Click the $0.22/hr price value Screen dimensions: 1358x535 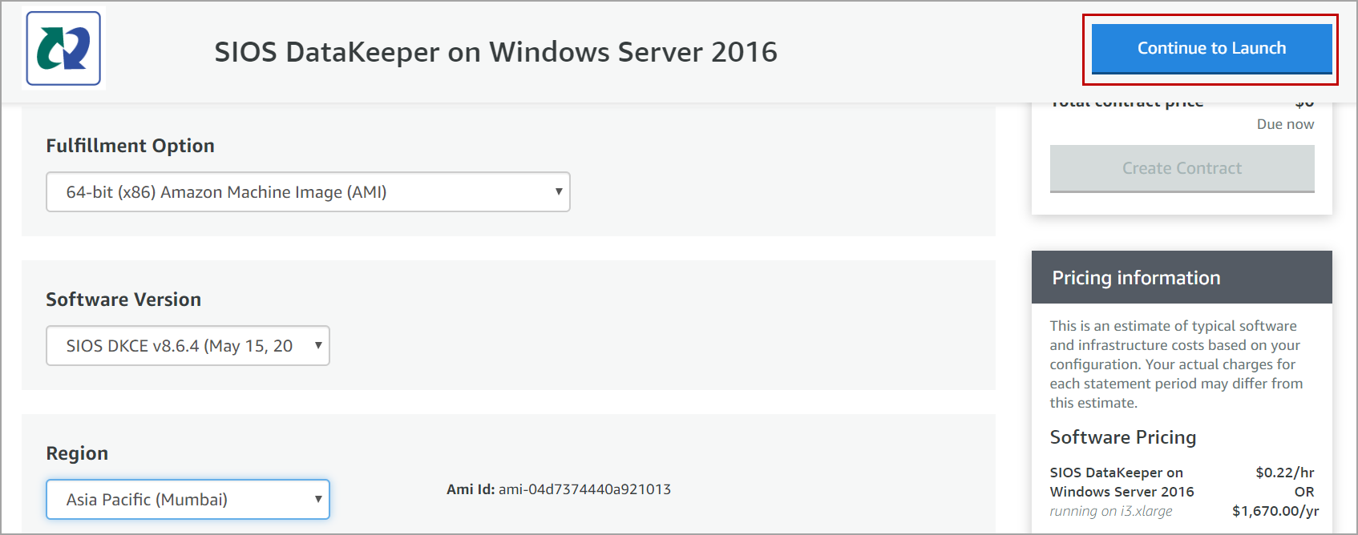click(1284, 473)
